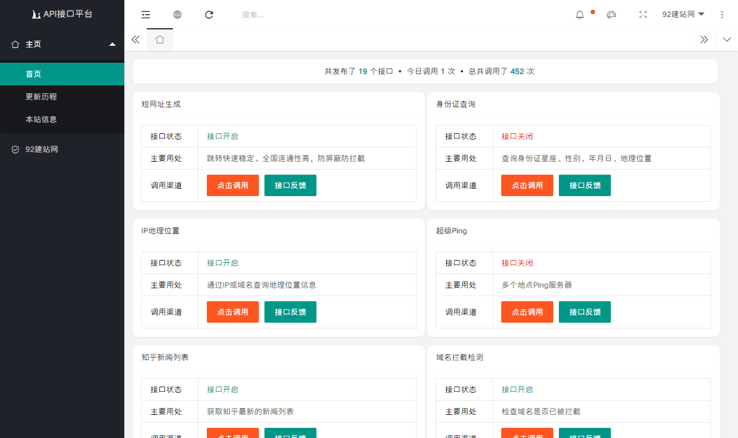Click 接口反馈 for 超级Ping
738x438 pixels.
[585, 312]
